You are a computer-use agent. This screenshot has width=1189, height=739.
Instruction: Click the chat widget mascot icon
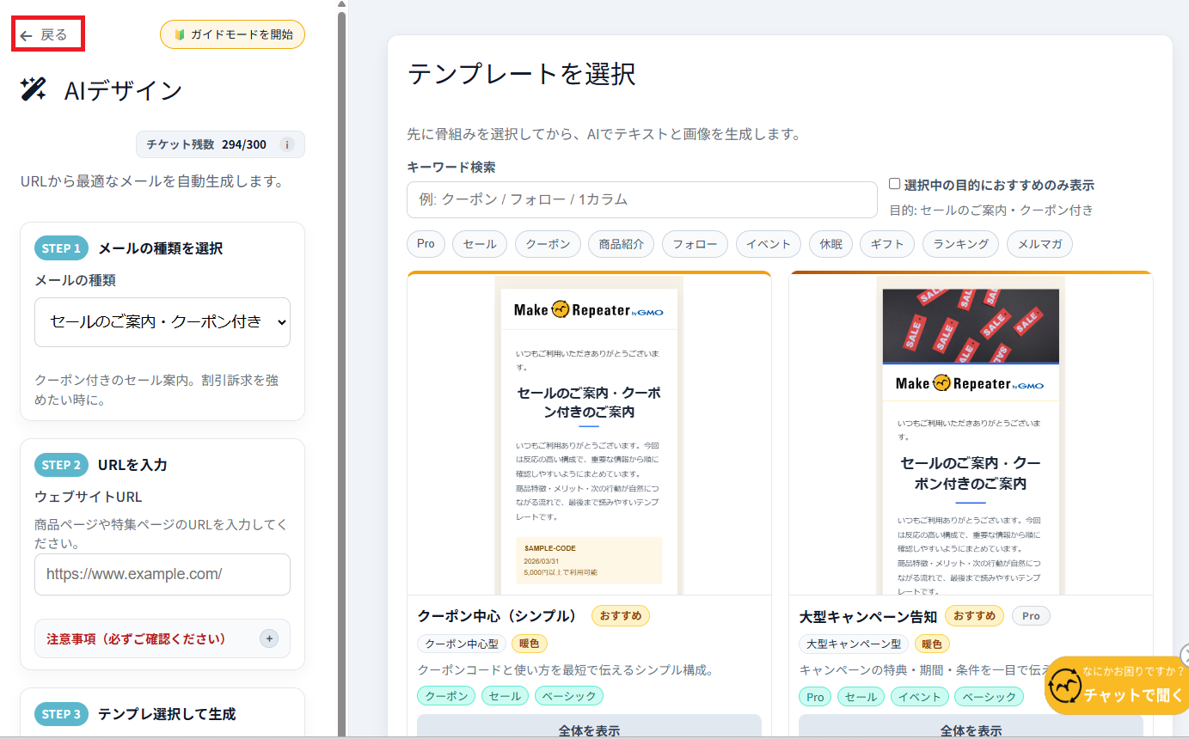(x=1065, y=686)
